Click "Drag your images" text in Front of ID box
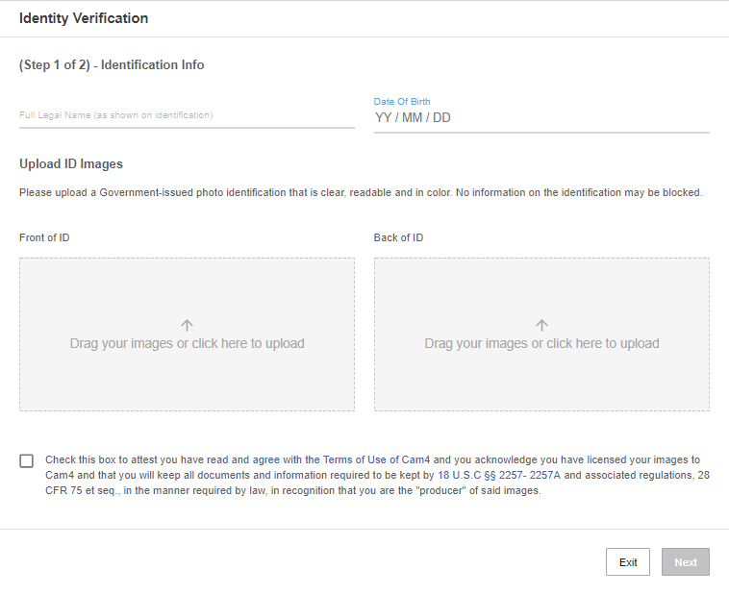The image size is (729, 595). (x=187, y=344)
